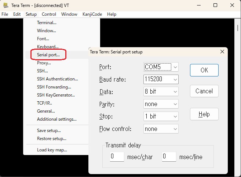This screenshot has width=241, height=177.
Task: Click the Tera Term application icon in title bar
Action: tap(6, 5)
